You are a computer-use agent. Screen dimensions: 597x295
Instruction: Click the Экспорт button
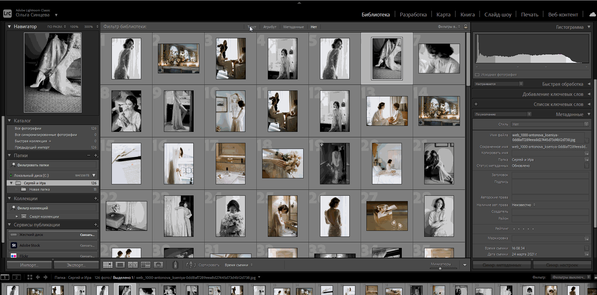[76, 265]
